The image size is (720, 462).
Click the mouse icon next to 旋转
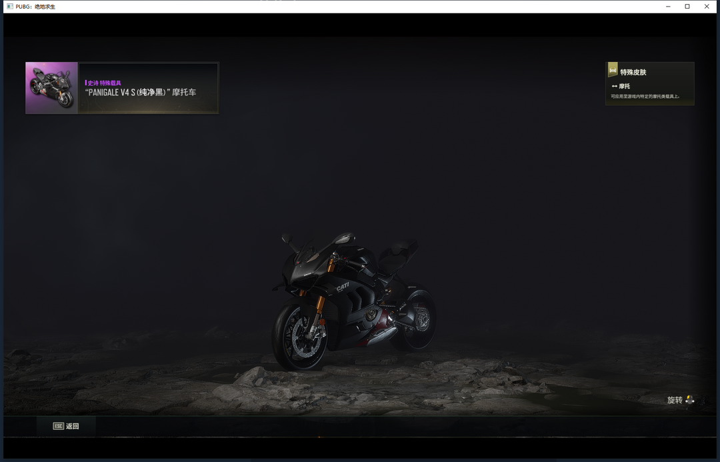(x=690, y=400)
